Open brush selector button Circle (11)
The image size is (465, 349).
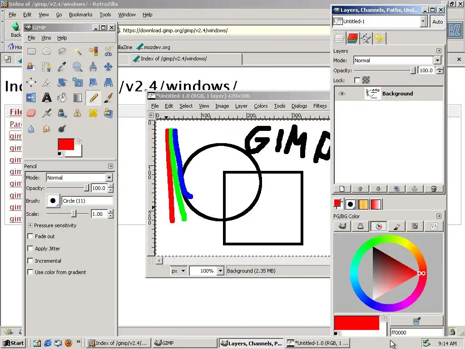[x=53, y=200]
